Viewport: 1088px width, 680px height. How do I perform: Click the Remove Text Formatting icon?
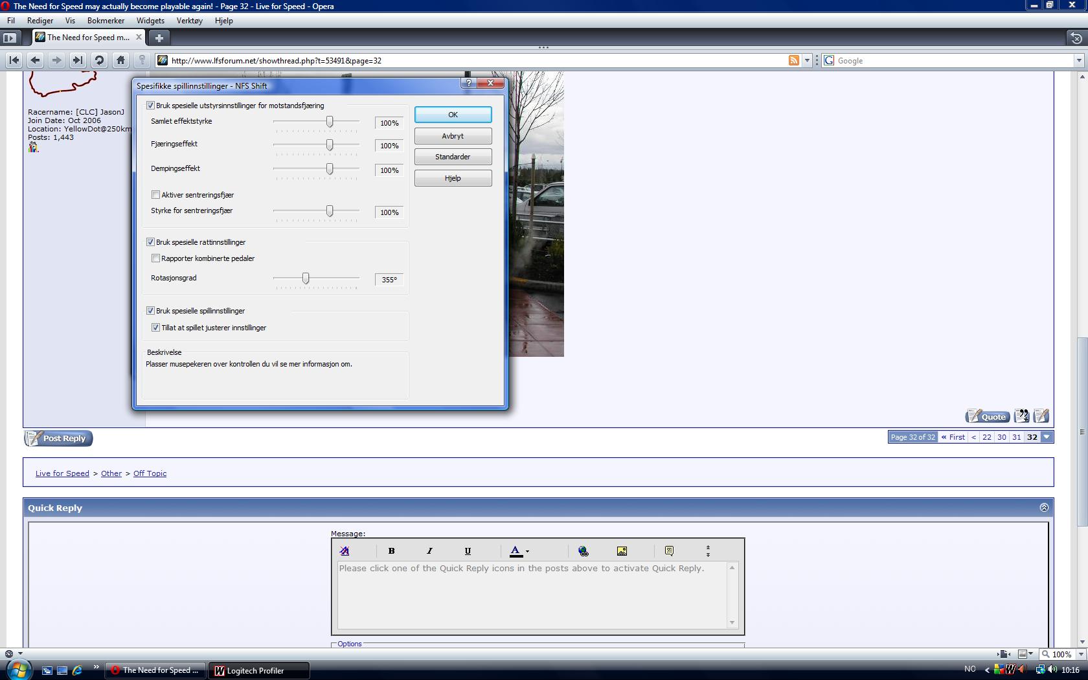(x=345, y=551)
